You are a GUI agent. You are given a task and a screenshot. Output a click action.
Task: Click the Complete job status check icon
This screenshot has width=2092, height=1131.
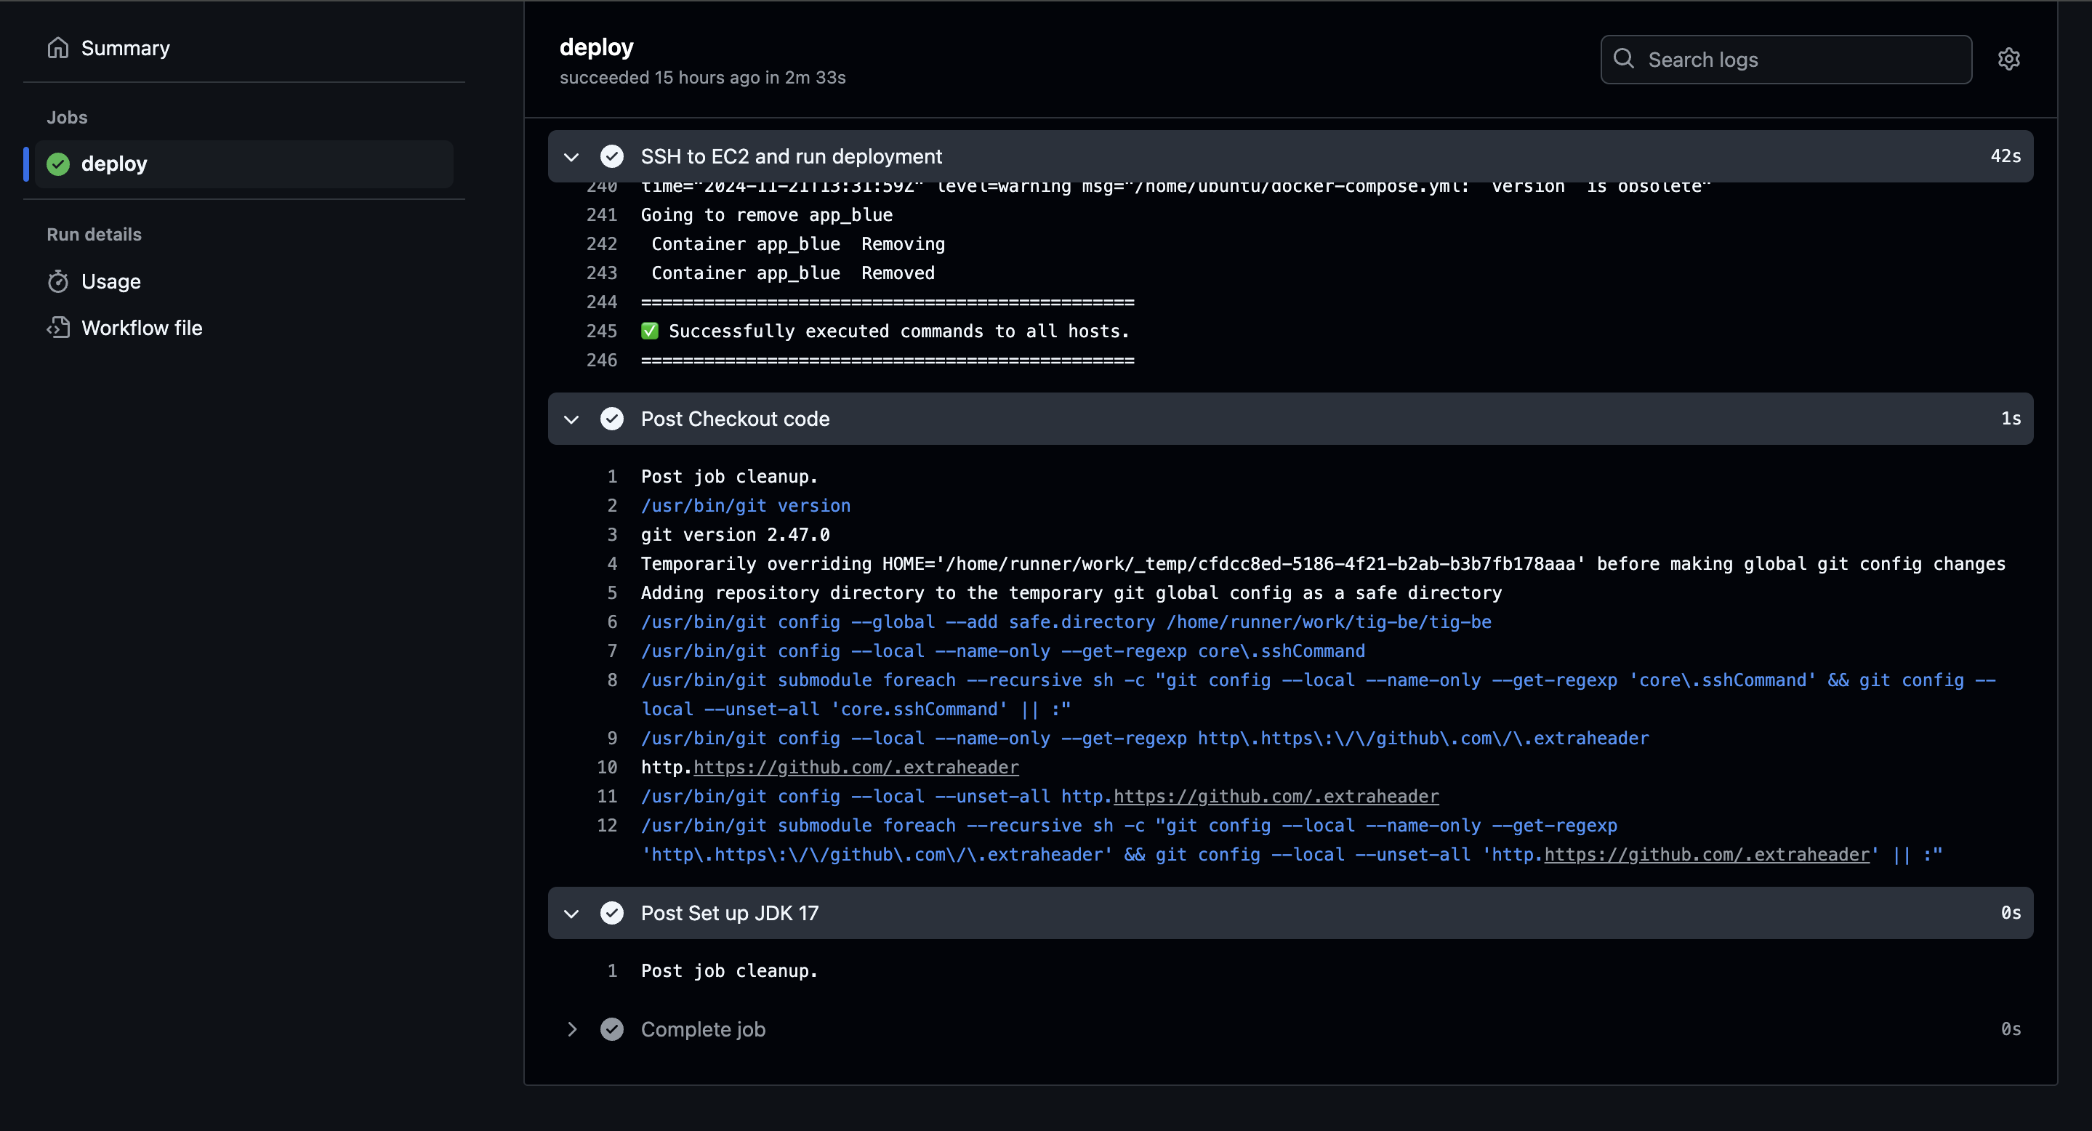(x=611, y=1029)
